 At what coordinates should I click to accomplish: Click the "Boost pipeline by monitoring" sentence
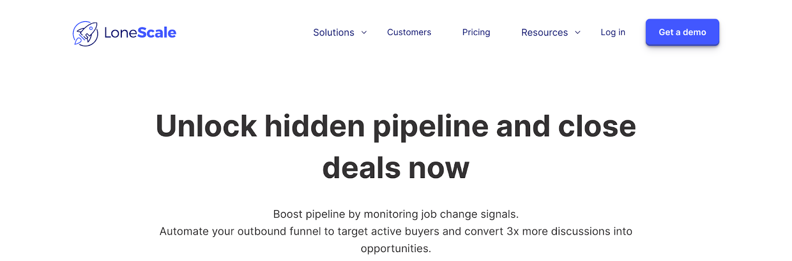[346, 214]
